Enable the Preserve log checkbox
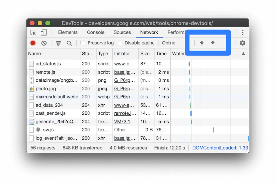276x185 pixels. pos(83,43)
